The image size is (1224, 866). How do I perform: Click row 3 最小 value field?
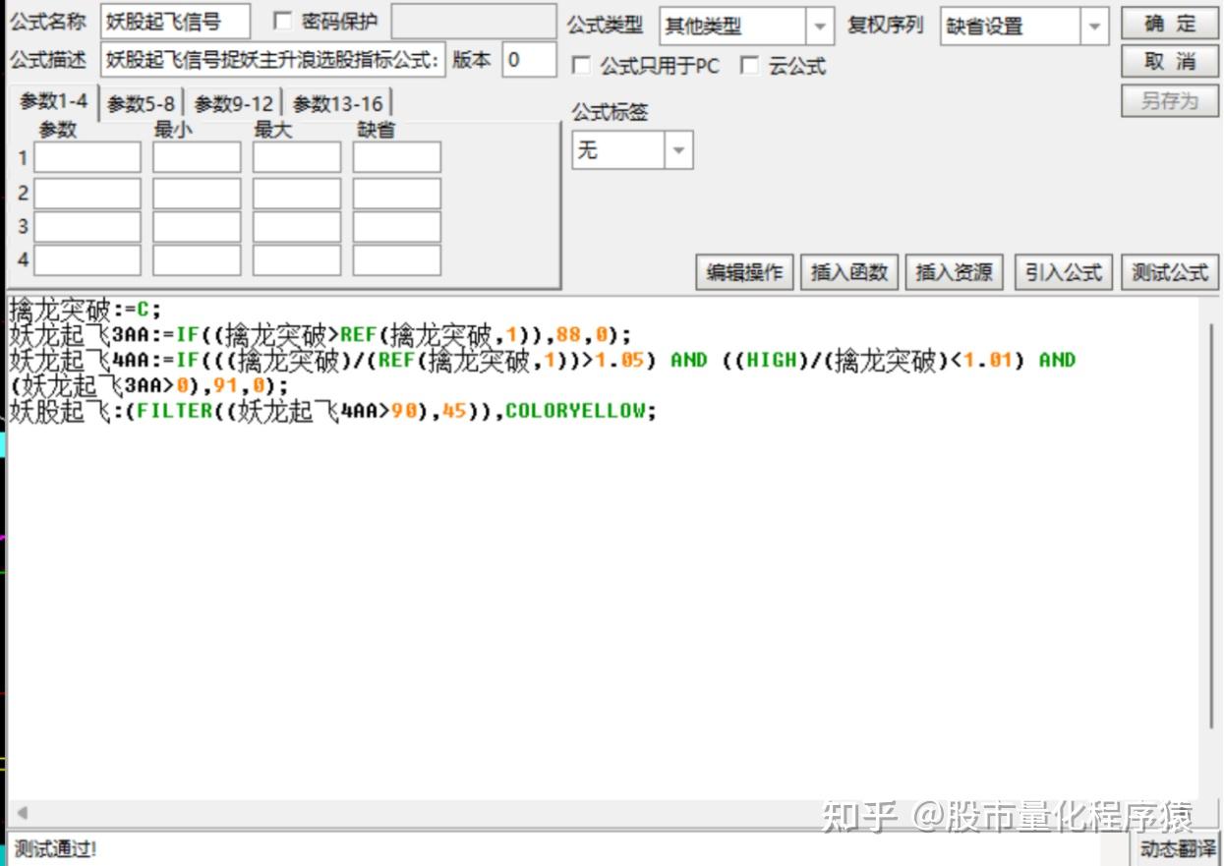197,227
